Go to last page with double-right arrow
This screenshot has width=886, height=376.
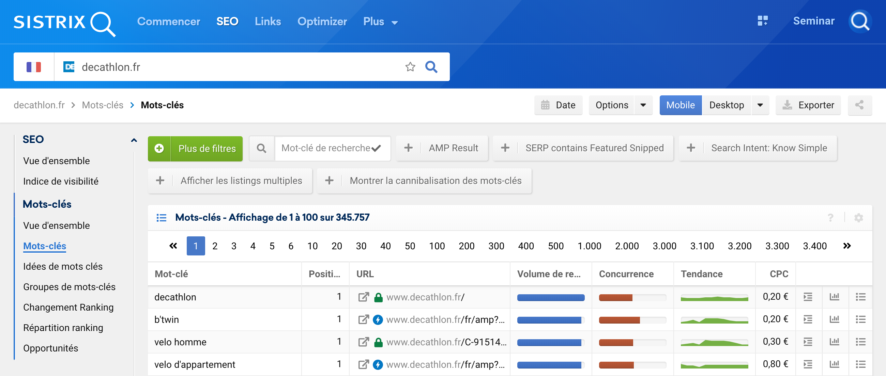tap(847, 246)
